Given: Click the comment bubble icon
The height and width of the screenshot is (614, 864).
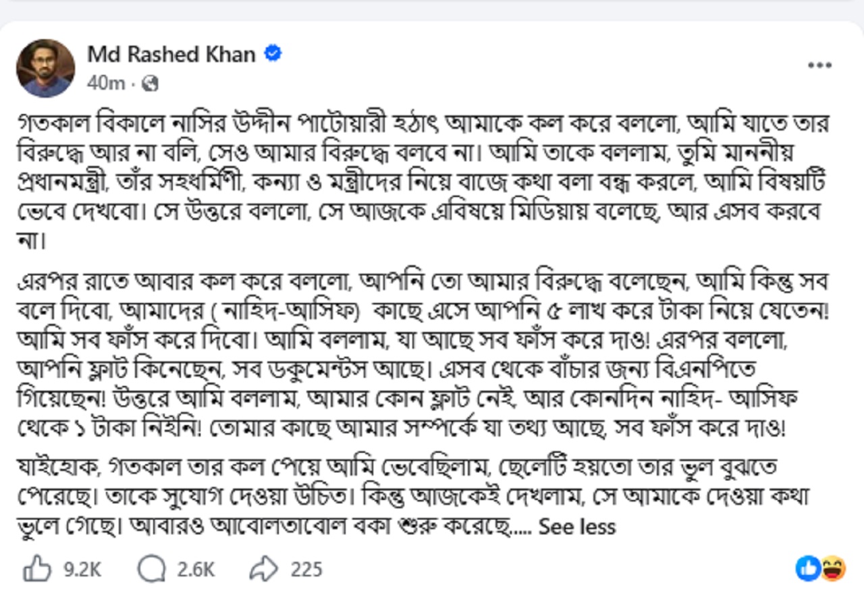Looking at the screenshot, I should [x=151, y=569].
